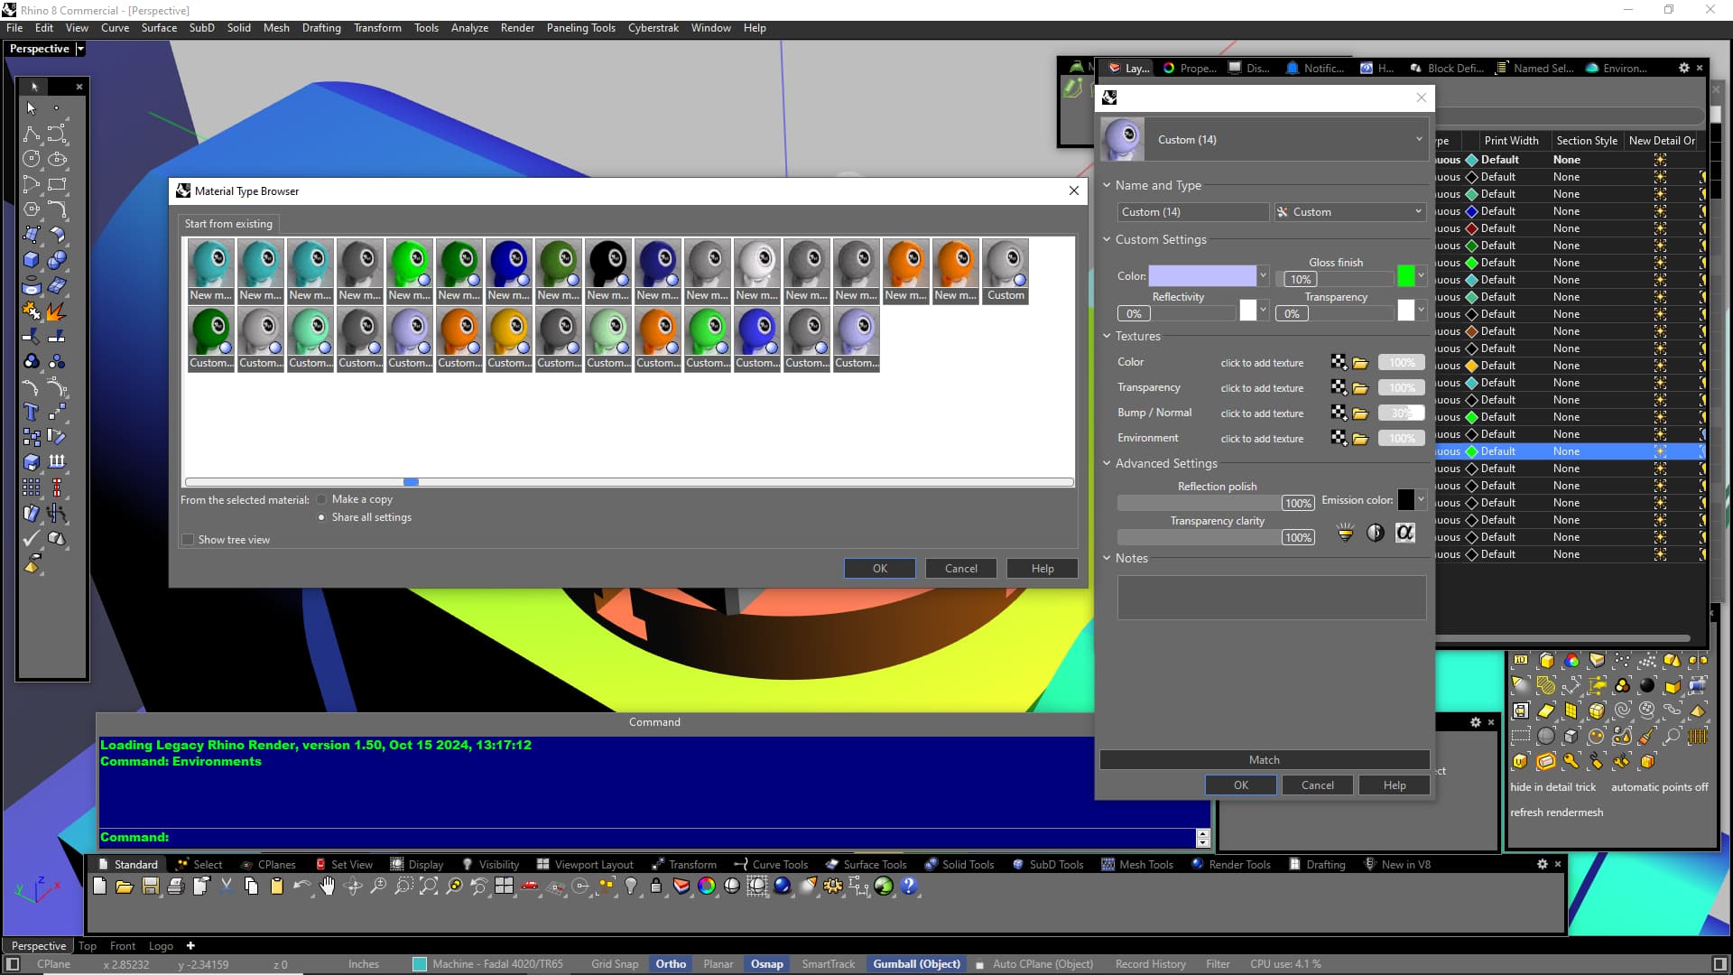Collapse the Advanced Settings section

point(1107,463)
